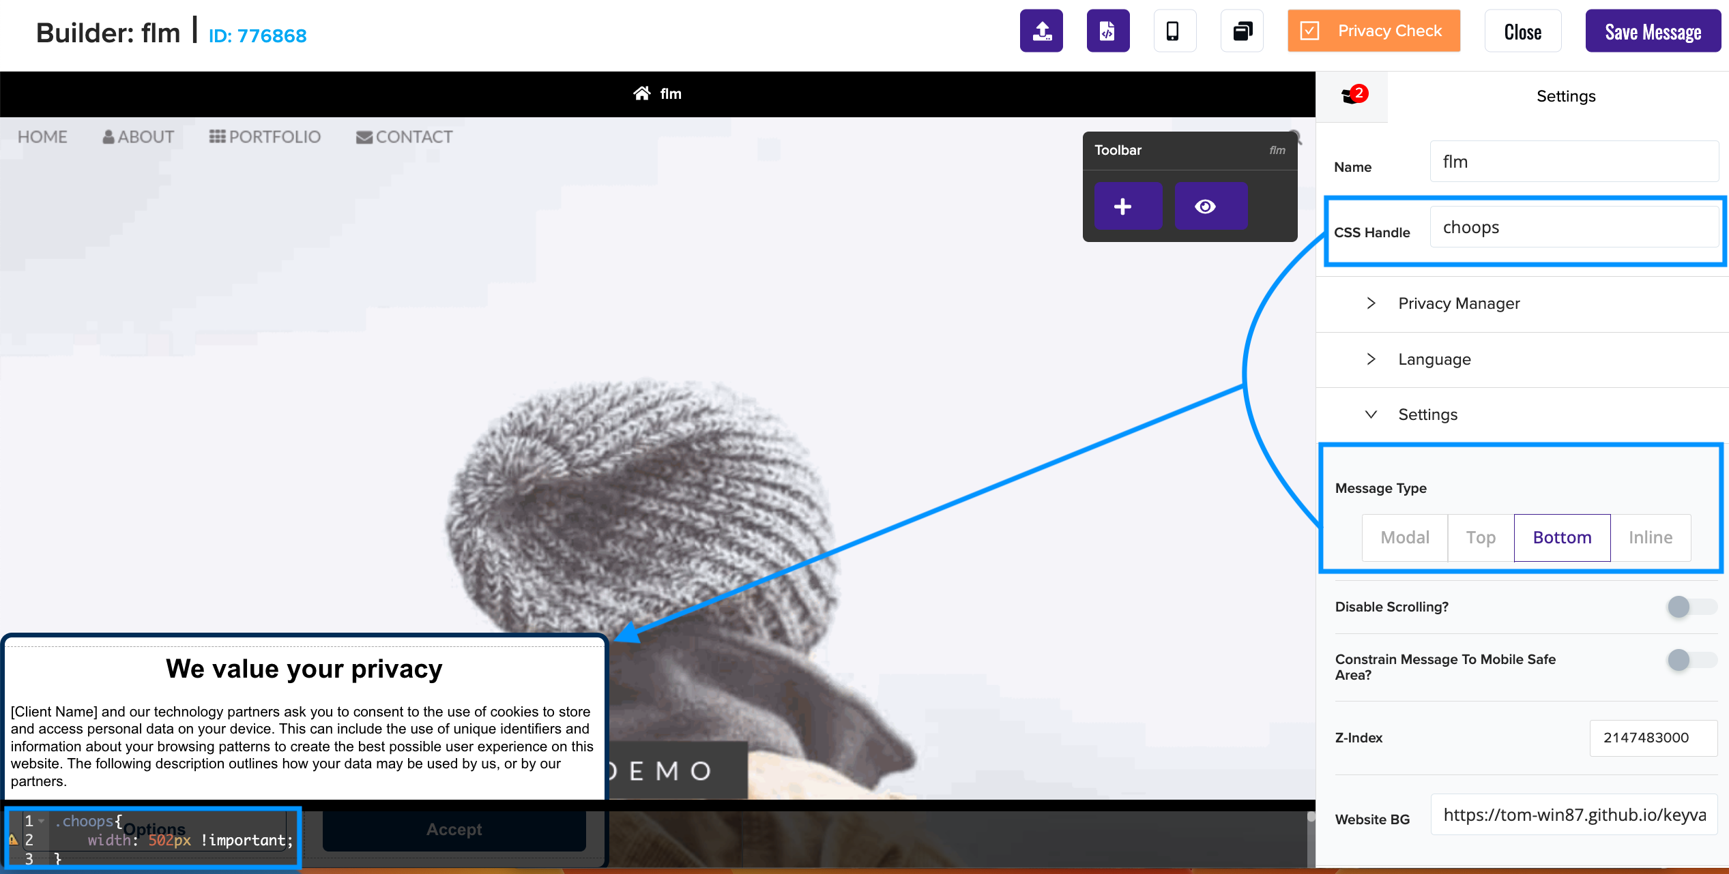Click the CSS Handle input field
The width and height of the screenshot is (1729, 874).
(x=1574, y=227)
